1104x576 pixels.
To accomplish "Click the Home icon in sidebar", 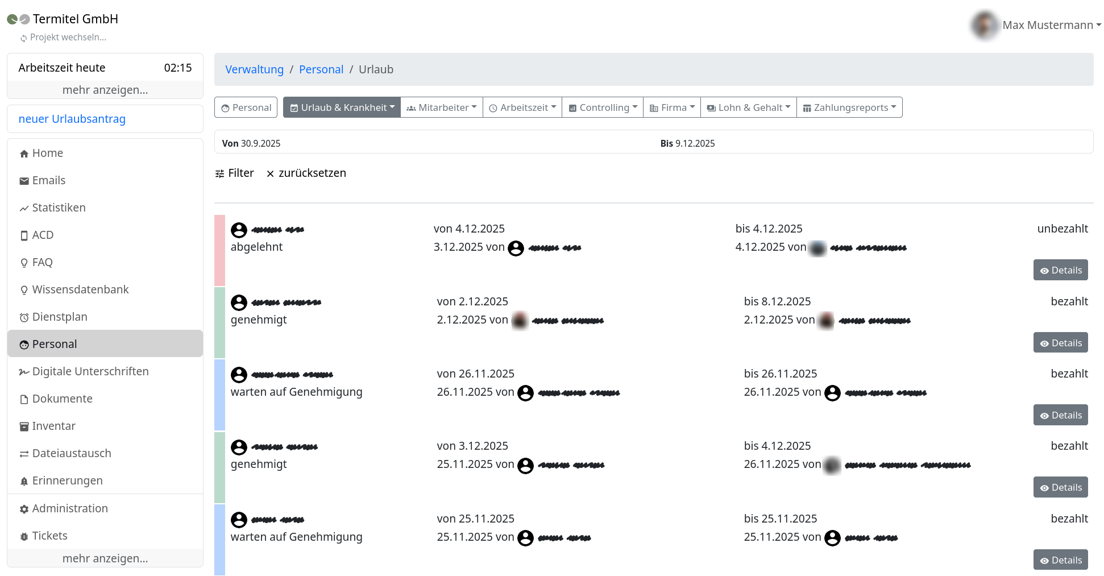I will point(24,154).
